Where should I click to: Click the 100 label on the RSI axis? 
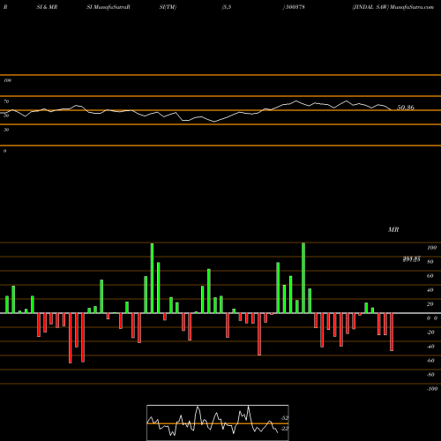coord(7,80)
